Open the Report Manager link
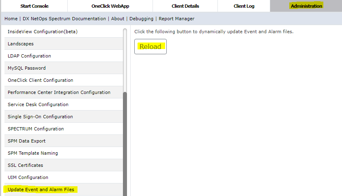 click(176, 19)
